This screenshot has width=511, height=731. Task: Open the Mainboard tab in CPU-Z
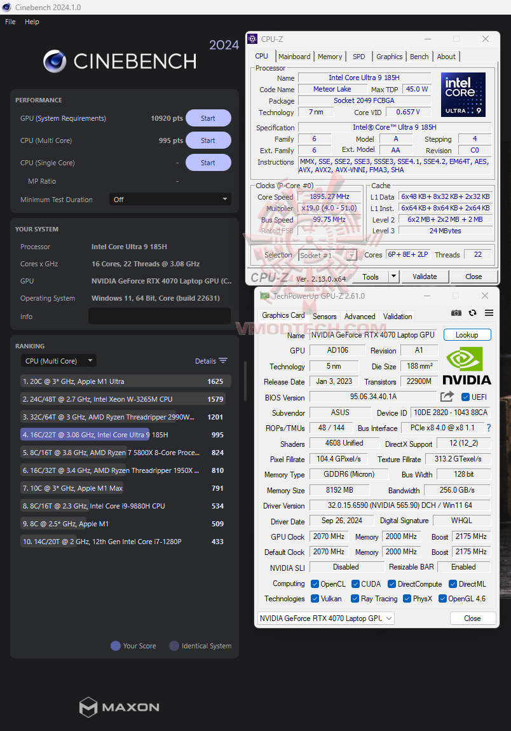[x=294, y=57]
